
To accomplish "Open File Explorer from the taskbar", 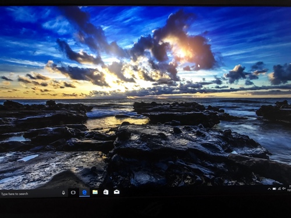I will 95,192.
